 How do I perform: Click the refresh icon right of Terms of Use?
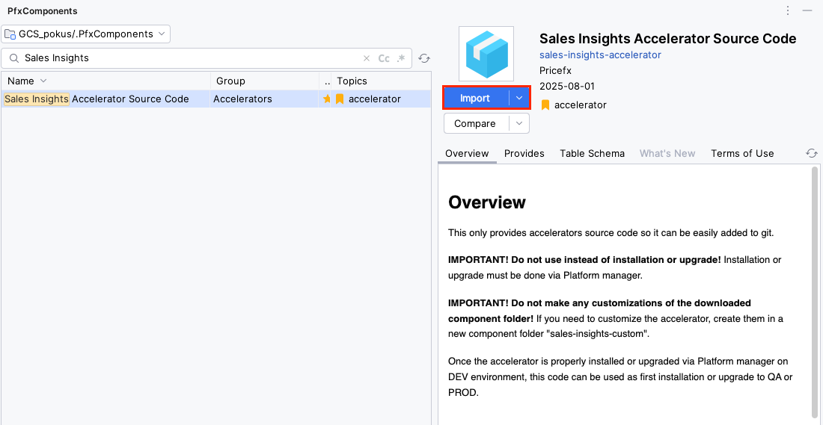(811, 153)
